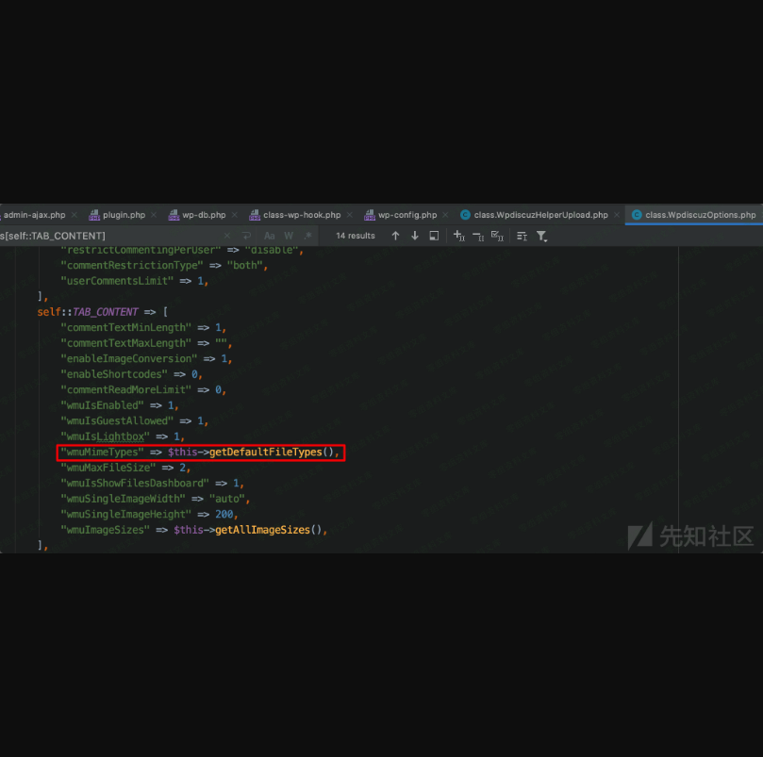Clear the search field text
The image size is (763, 757).
tap(227, 236)
